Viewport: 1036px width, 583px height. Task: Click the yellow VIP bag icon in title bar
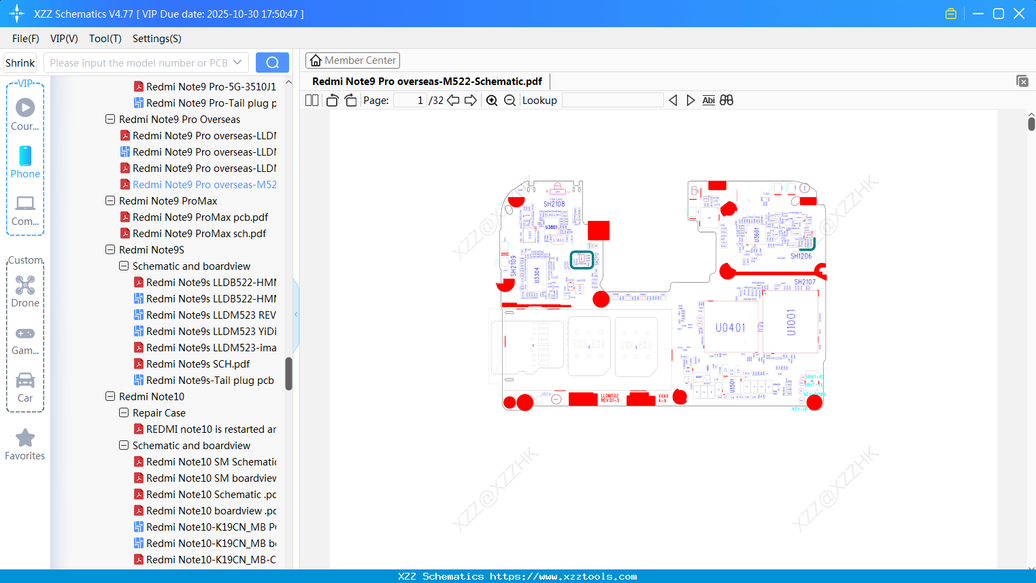(x=951, y=14)
